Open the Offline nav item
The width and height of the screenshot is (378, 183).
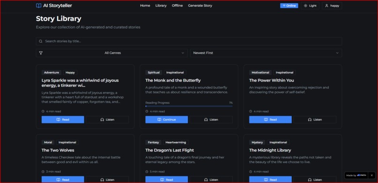(177, 6)
